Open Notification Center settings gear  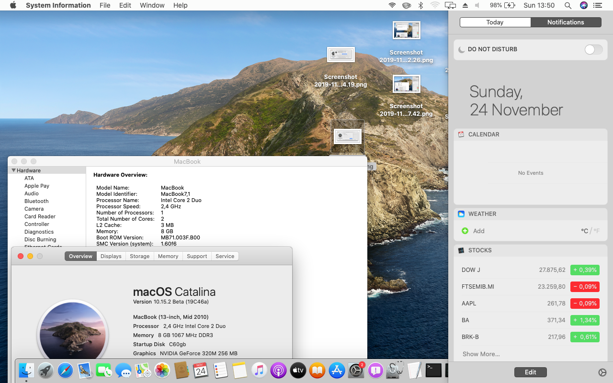click(602, 372)
